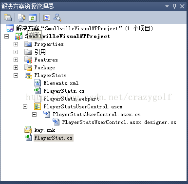Click the Refresh toolbar icon
This screenshot has width=188, height=184.
point(33,18)
